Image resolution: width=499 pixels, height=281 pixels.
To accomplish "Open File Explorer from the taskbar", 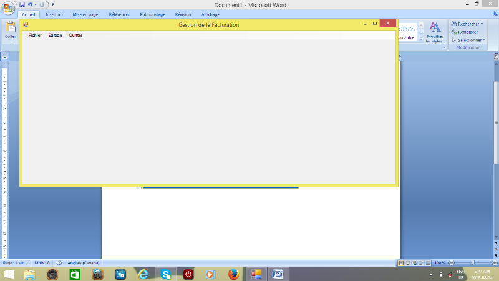I will click(x=29, y=274).
